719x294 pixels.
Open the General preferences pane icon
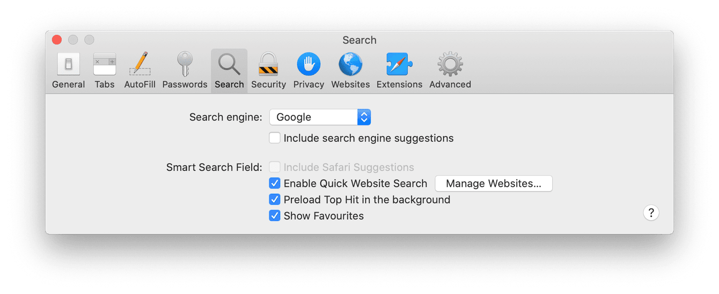[68, 65]
